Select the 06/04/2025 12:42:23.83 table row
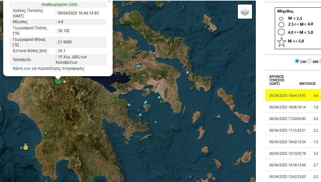 (x=293, y=177)
